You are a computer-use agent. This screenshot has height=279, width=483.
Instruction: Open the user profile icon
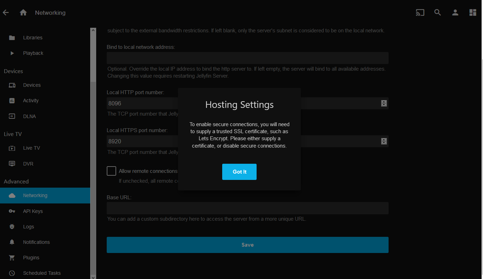coord(455,13)
